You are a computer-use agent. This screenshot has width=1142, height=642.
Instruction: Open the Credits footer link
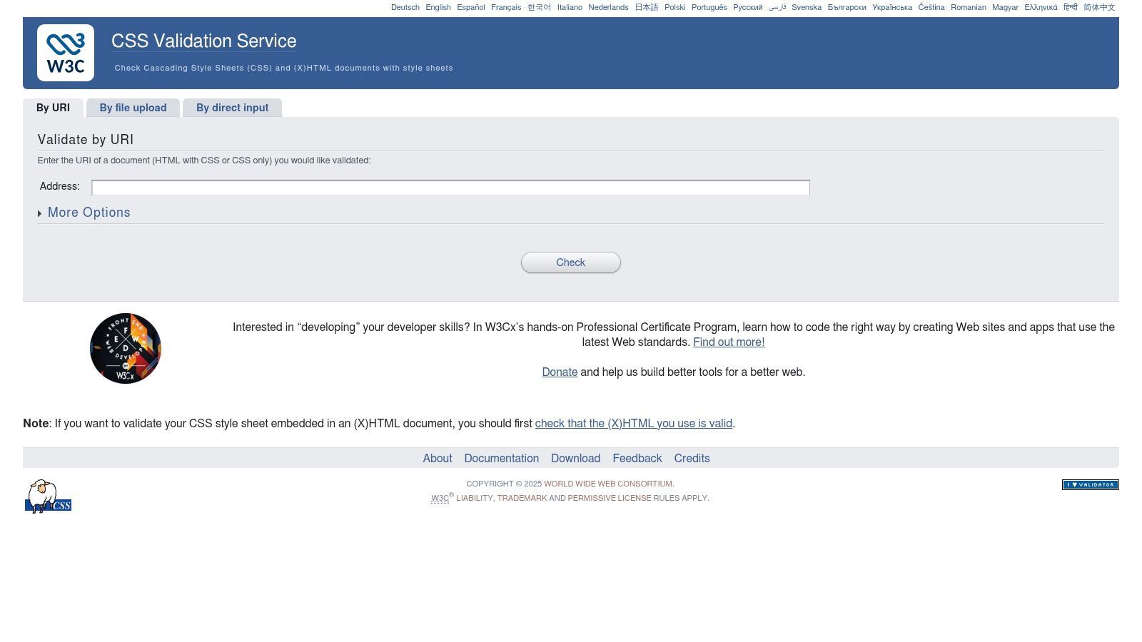(692, 459)
